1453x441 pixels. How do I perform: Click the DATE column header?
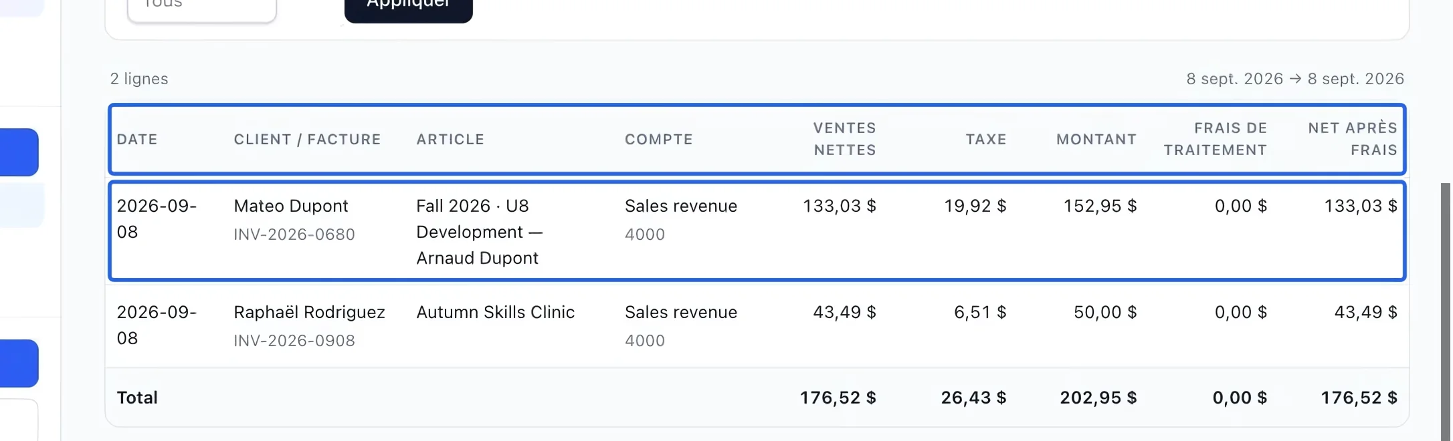(137, 139)
